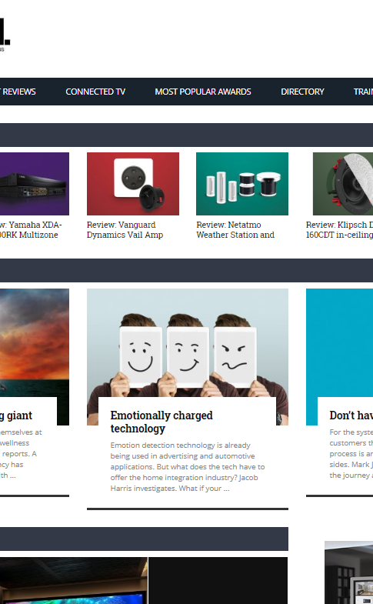
Task: Read Review: Vanguard Dynamics Vail Amp link
Action: tap(125, 229)
